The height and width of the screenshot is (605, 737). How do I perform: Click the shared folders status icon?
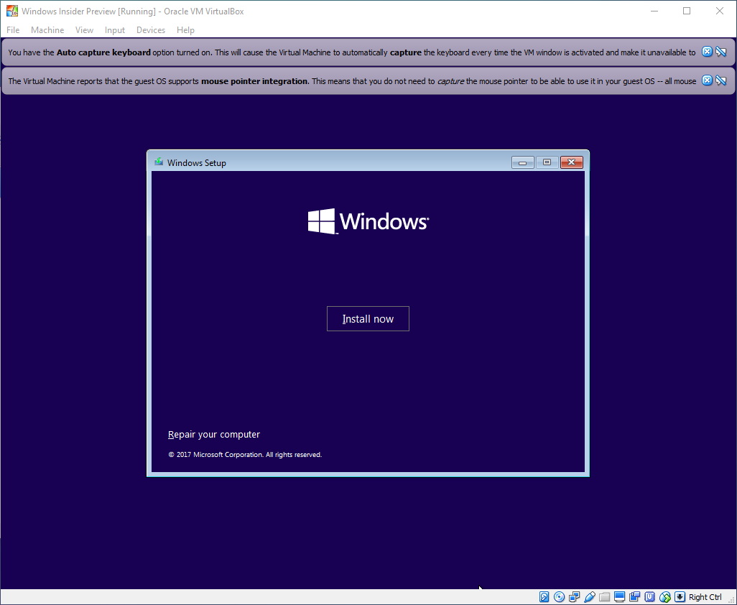coord(604,596)
